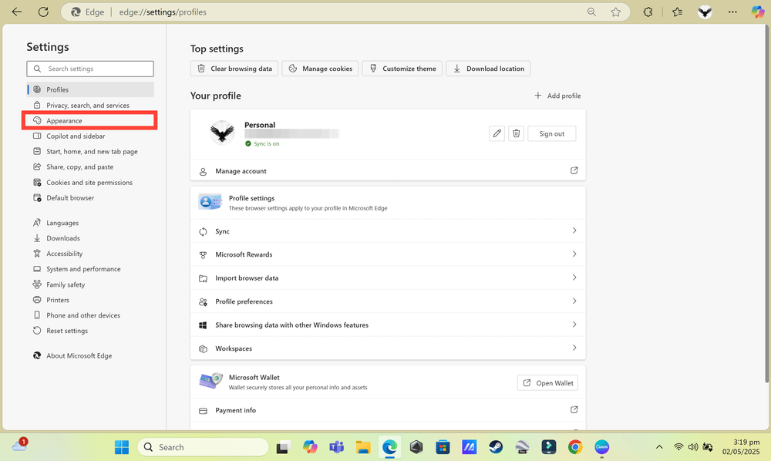The width and height of the screenshot is (771, 461).
Task: Open Microsoft Store from the taskbar
Action: click(443, 447)
